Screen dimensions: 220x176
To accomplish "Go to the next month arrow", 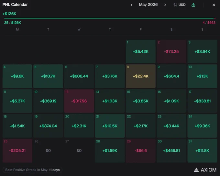I will pos(165,5).
